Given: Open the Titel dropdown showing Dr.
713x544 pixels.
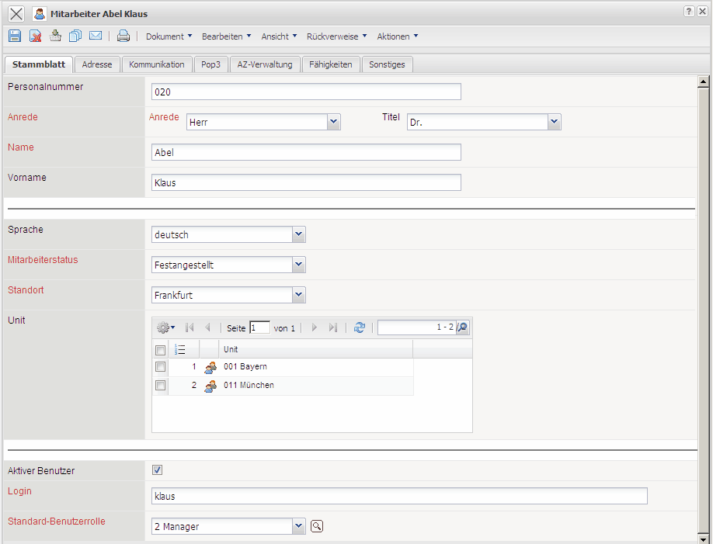Looking at the screenshot, I should [554, 122].
